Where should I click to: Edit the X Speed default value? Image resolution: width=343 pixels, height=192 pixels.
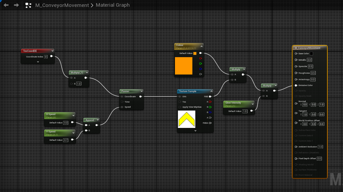pyautogui.click(x=66, y=123)
